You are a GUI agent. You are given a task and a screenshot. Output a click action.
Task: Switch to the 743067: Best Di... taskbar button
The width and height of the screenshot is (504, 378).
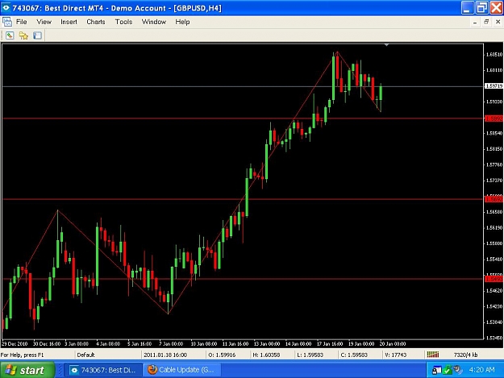click(x=103, y=370)
